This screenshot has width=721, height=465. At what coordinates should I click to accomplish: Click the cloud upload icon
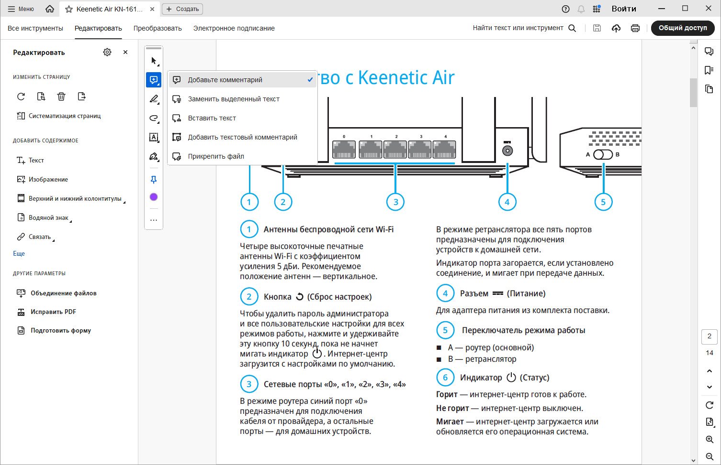(x=616, y=28)
